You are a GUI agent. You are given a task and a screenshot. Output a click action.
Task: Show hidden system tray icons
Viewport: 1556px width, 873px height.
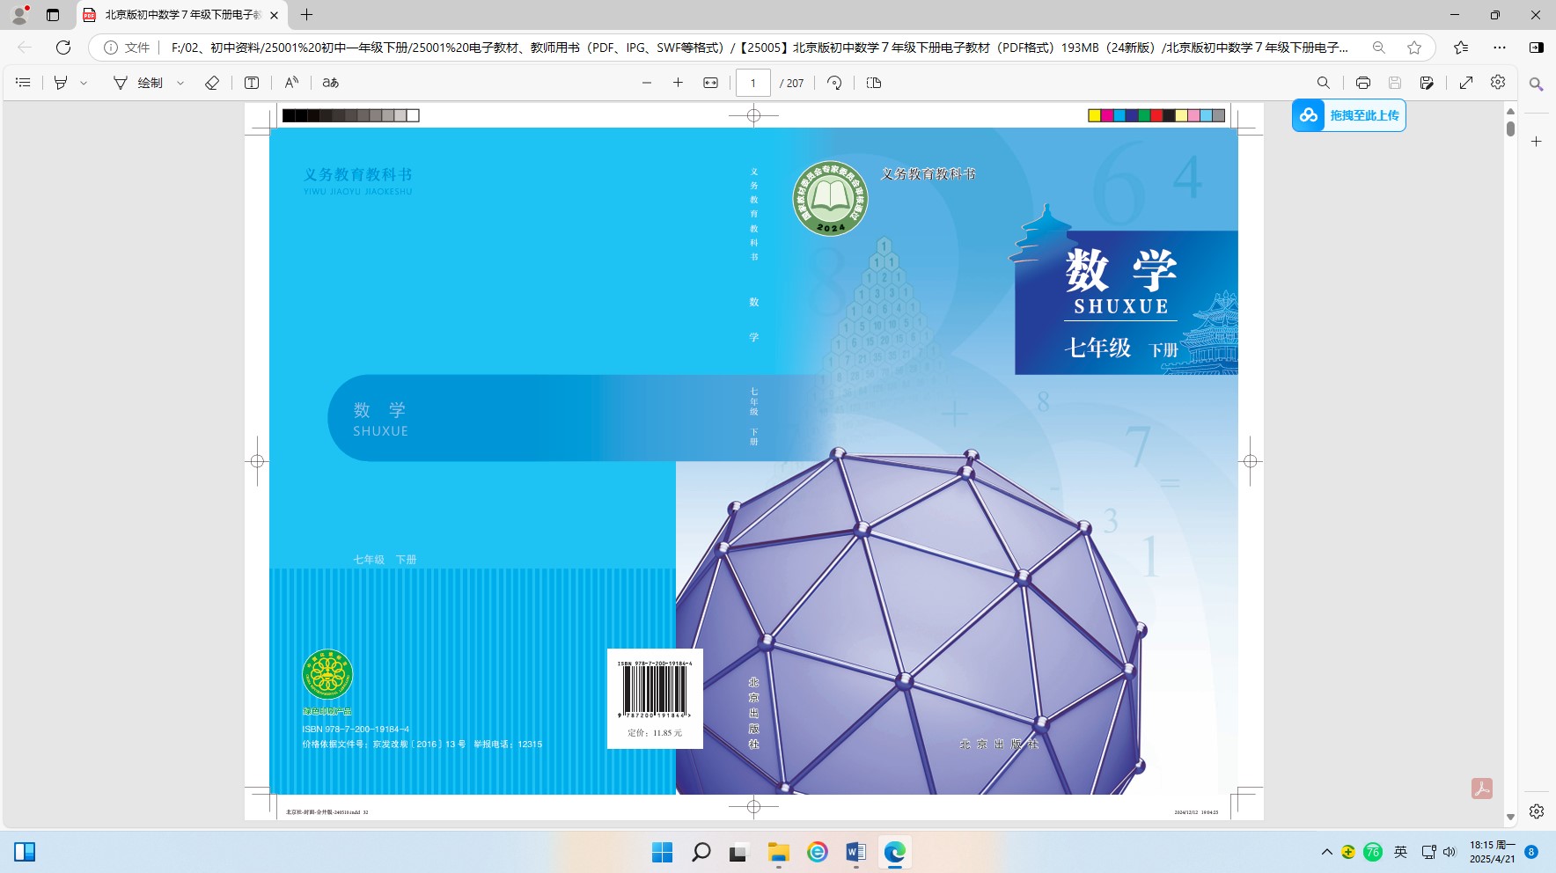1326,852
